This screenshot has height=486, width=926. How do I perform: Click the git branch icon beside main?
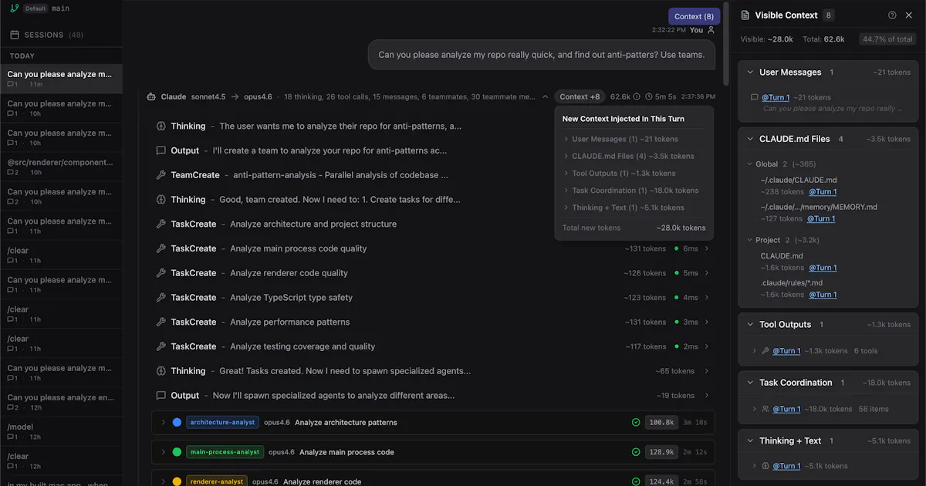click(15, 8)
